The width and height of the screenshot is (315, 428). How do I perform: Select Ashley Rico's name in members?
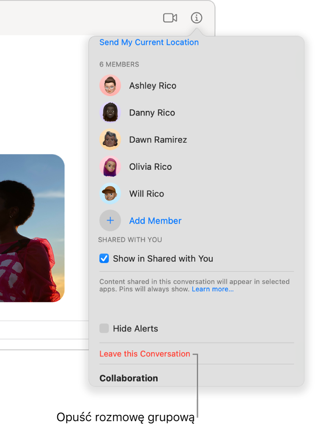pyautogui.click(x=153, y=86)
